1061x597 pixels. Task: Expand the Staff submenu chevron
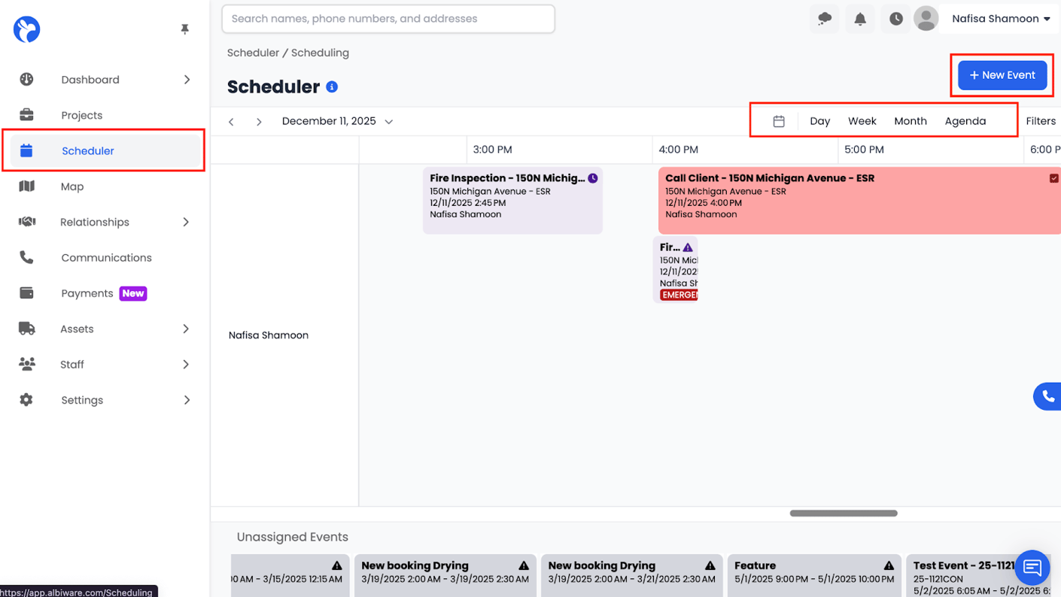click(186, 365)
